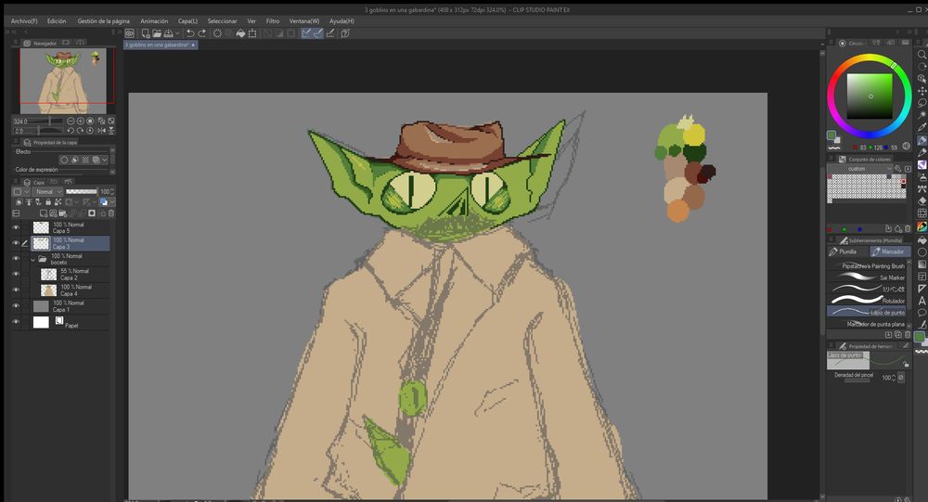Open the layer blending mode Normal dropdown
This screenshot has width=928, height=502.
(x=47, y=192)
